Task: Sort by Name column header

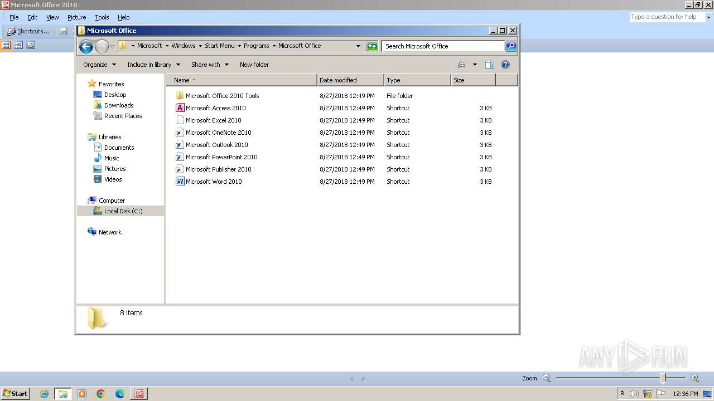Action: tap(242, 80)
